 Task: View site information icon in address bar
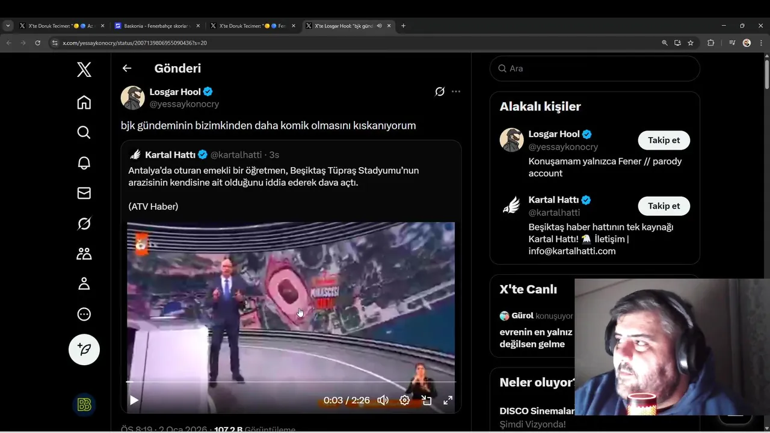(55, 43)
